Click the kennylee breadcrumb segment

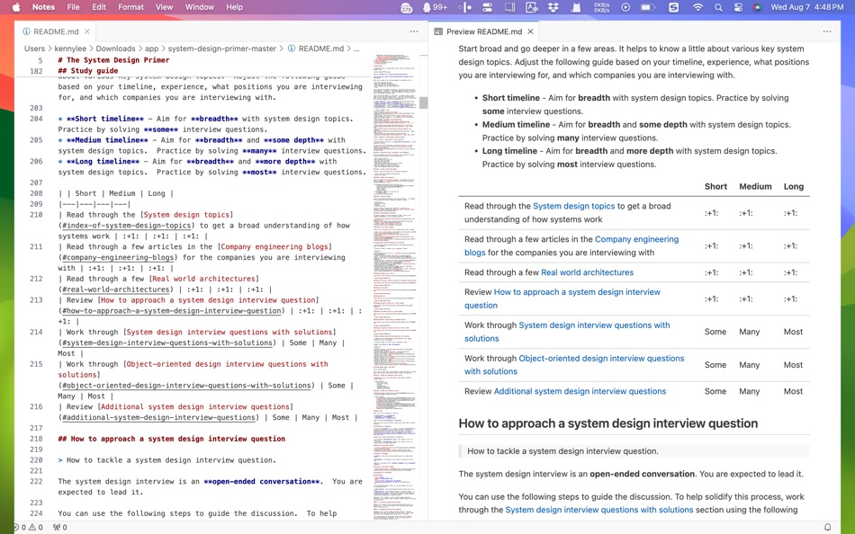[x=70, y=49]
